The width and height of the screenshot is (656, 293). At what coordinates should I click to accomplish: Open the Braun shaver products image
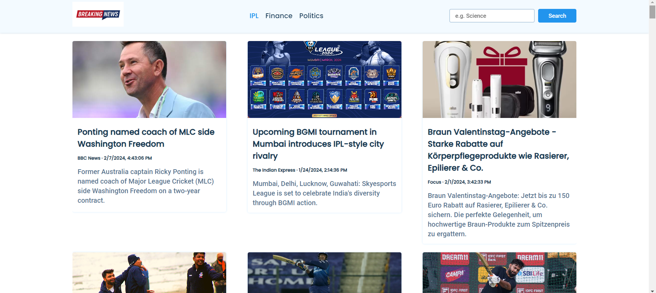coord(499,79)
